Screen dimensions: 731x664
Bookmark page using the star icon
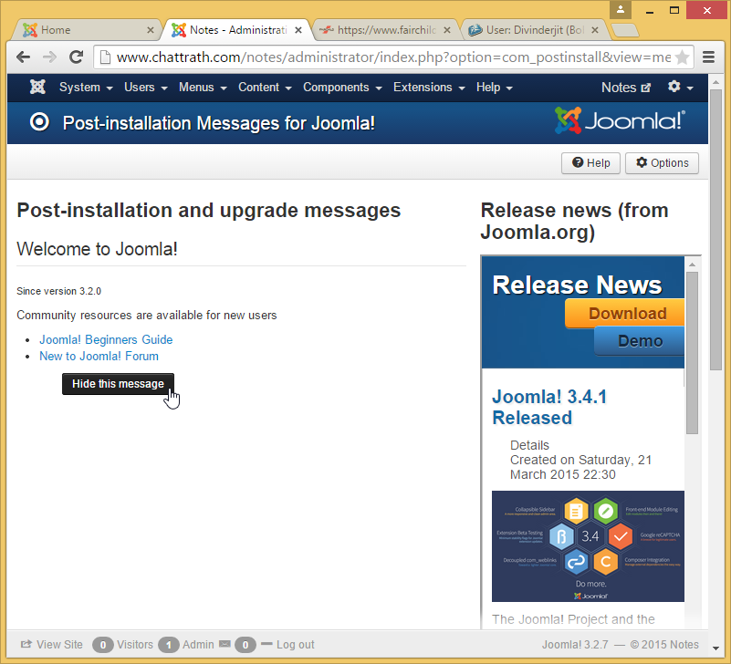coord(682,57)
